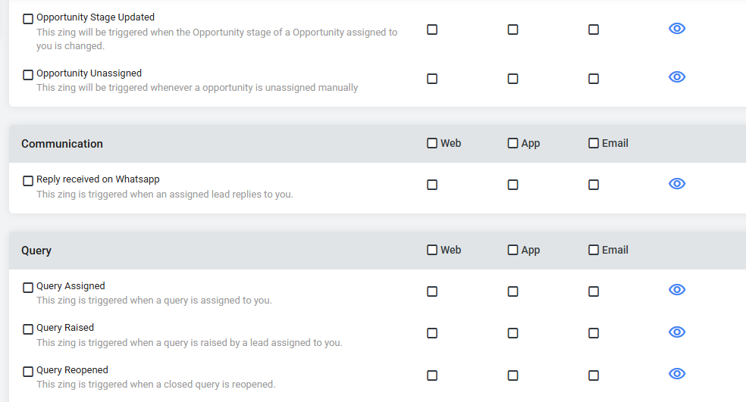Viewport: 746px width, 402px height.
Task: Check App checkbox in Query header
Action: 512,250
